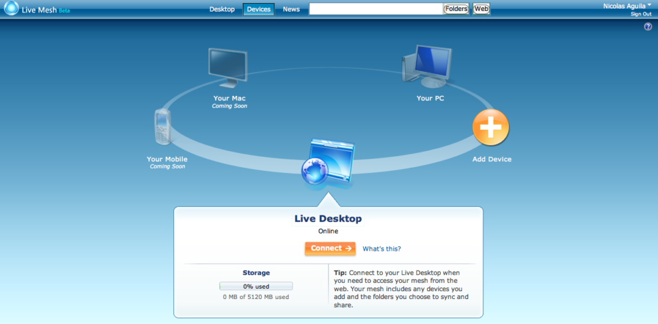Select the Your Mac monitor icon

click(x=227, y=68)
